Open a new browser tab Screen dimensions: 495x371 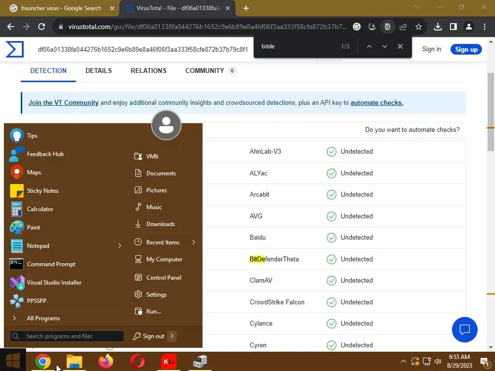click(x=246, y=9)
